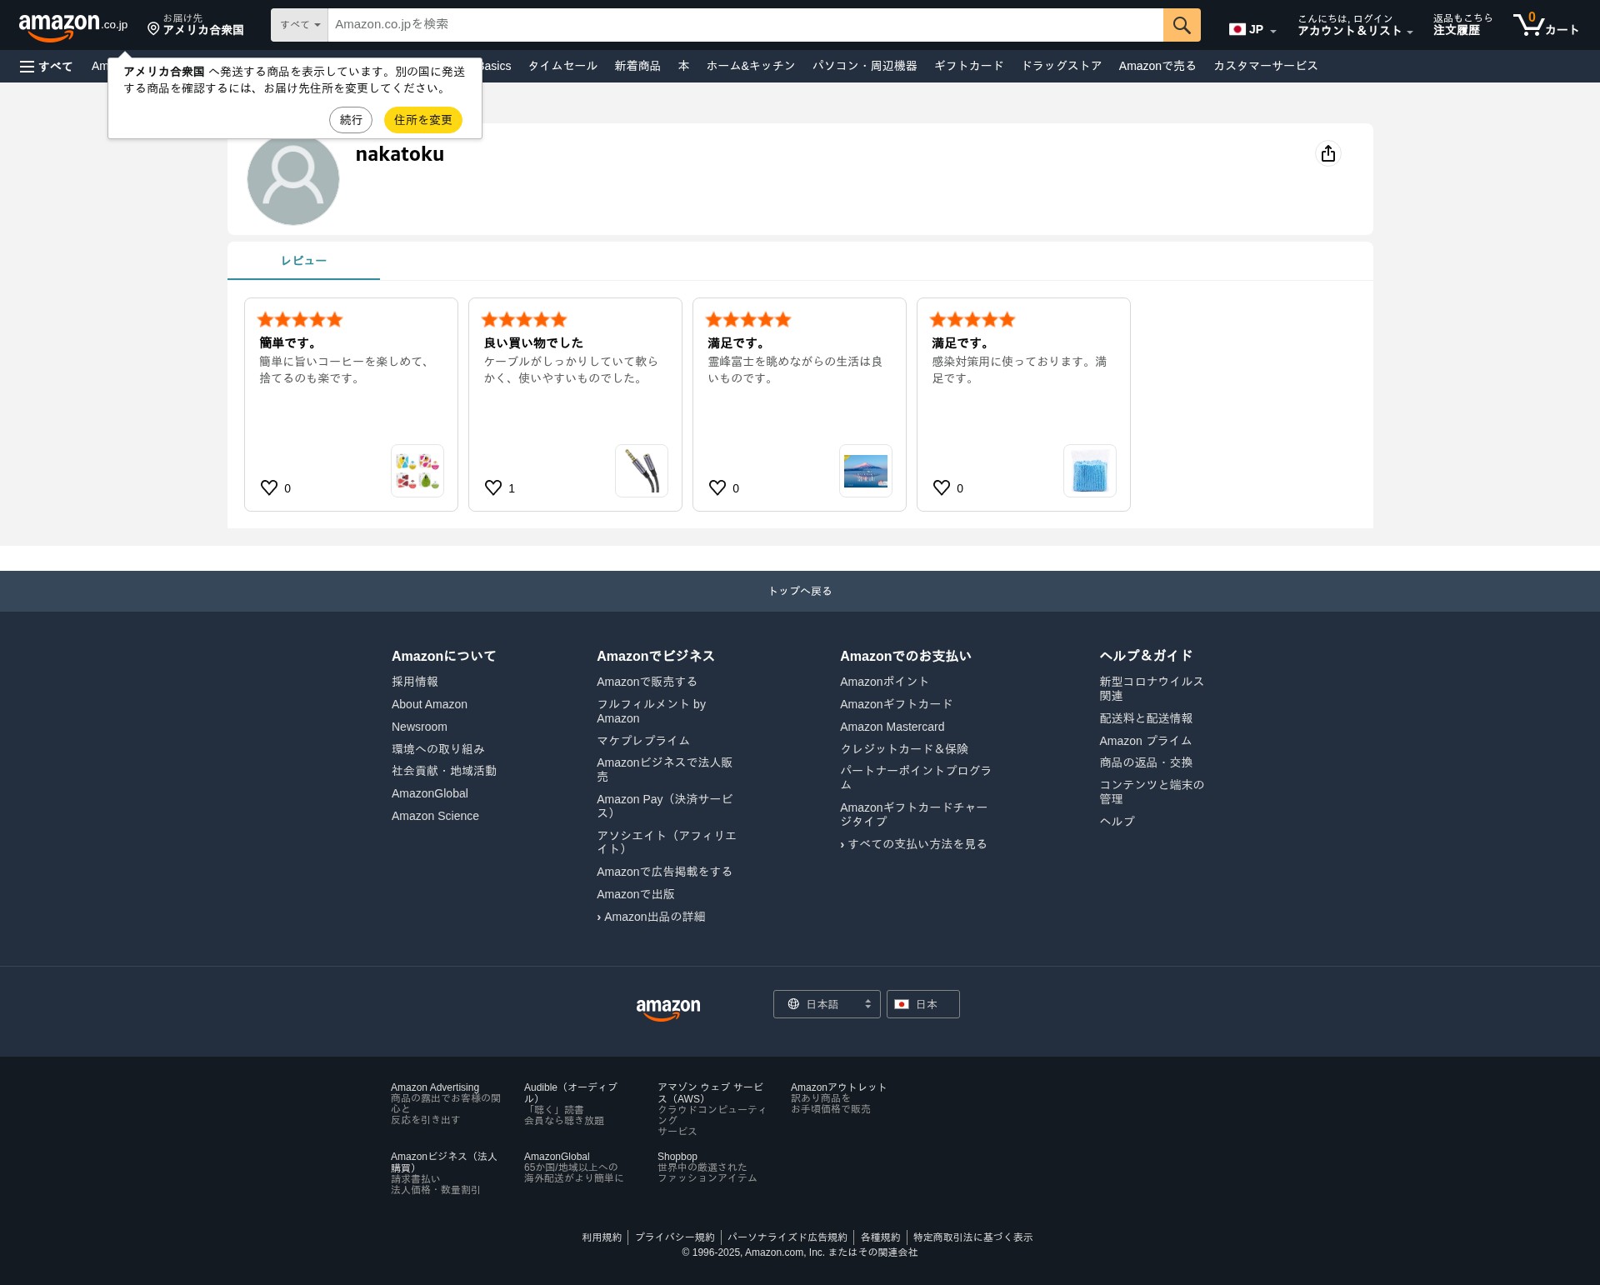Screen dimensions: 1600x1285
Task: Open the search category すべて dropdown
Action: (300, 25)
